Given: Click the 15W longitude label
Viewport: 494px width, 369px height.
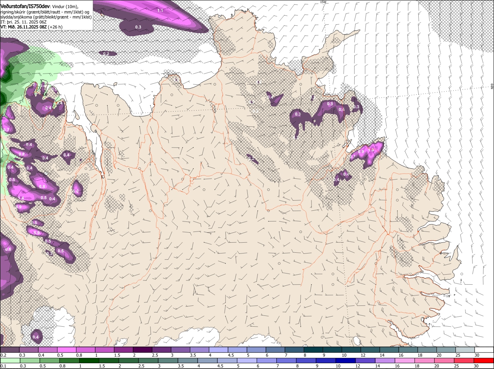Looking at the screenshot, I should (323, 2).
